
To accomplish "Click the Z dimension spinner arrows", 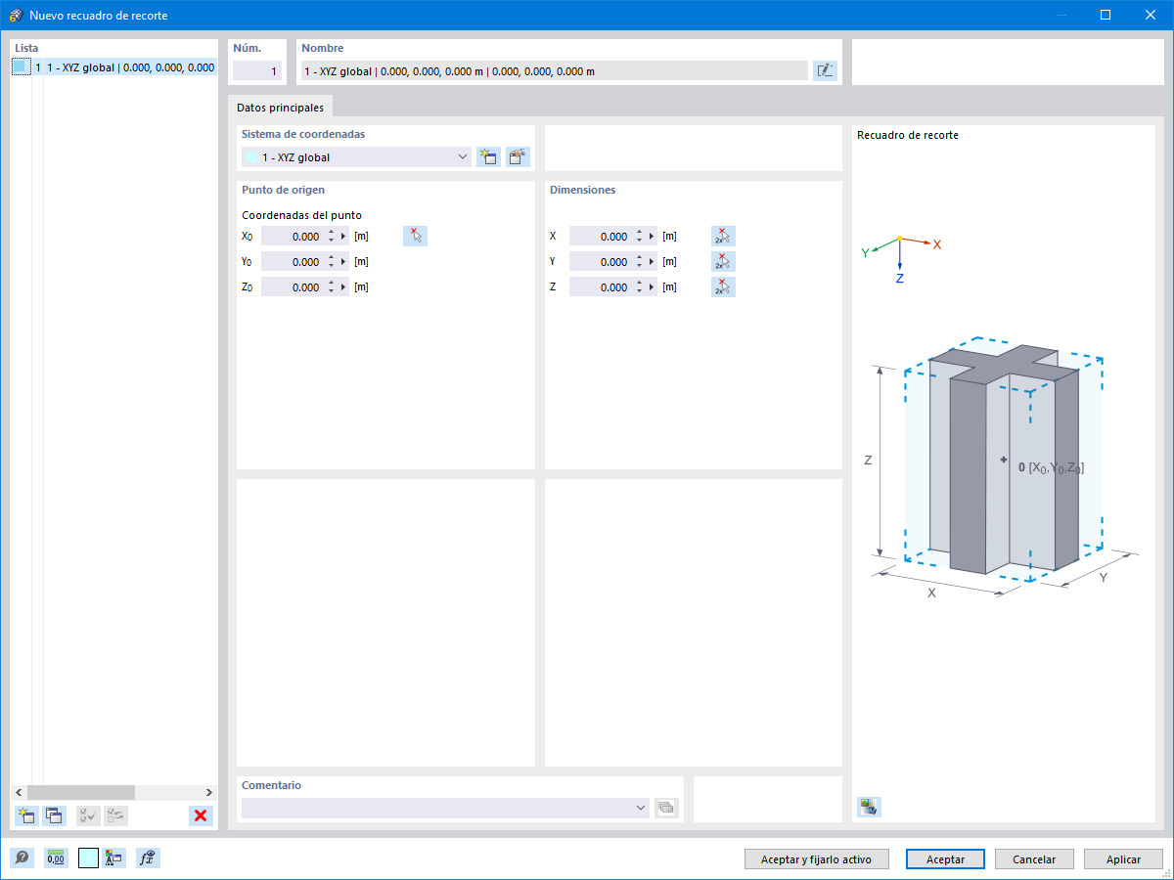I will [x=639, y=286].
